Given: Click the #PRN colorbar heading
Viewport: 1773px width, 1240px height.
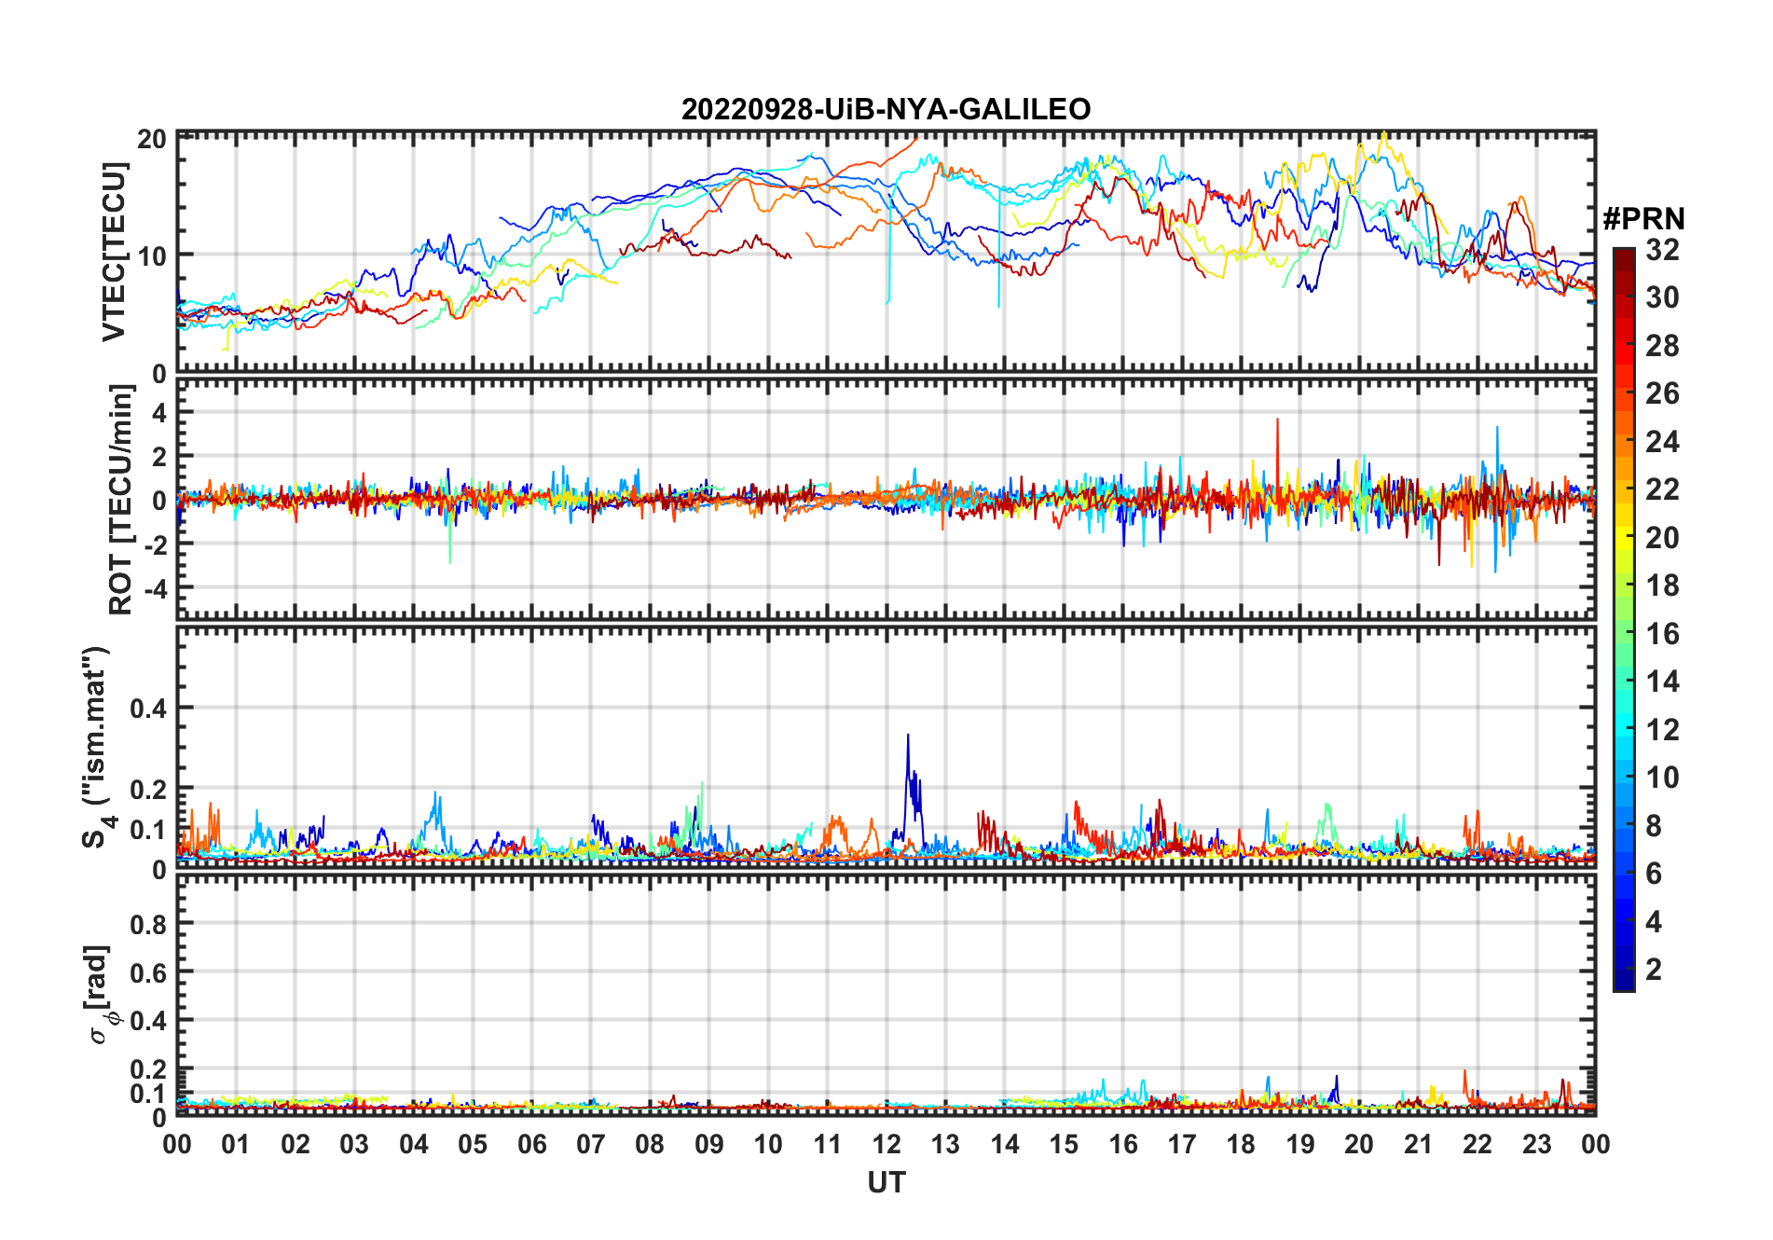Looking at the screenshot, I should (x=1643, y=218).
